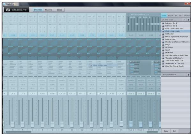
Task: Open the Master Graphic EQ display
Action: tap(144, 23)
